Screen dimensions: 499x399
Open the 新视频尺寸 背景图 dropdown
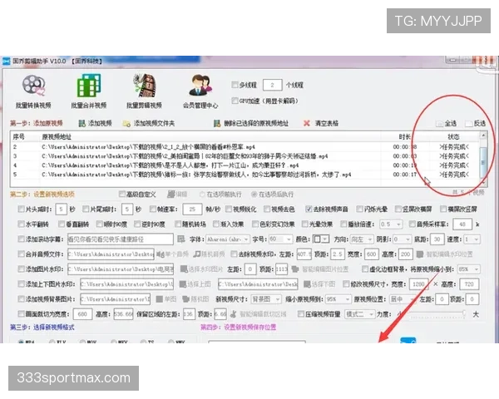pos(266,299)
